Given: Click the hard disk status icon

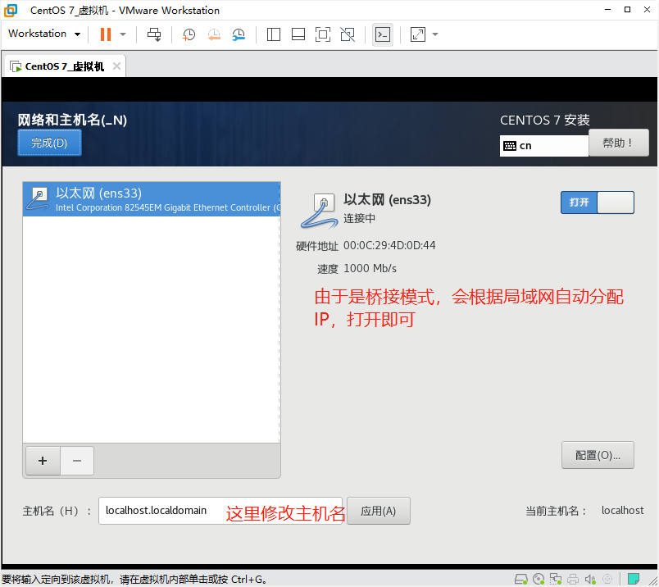Looking at the screenshot, I should (x=521, y=580).
